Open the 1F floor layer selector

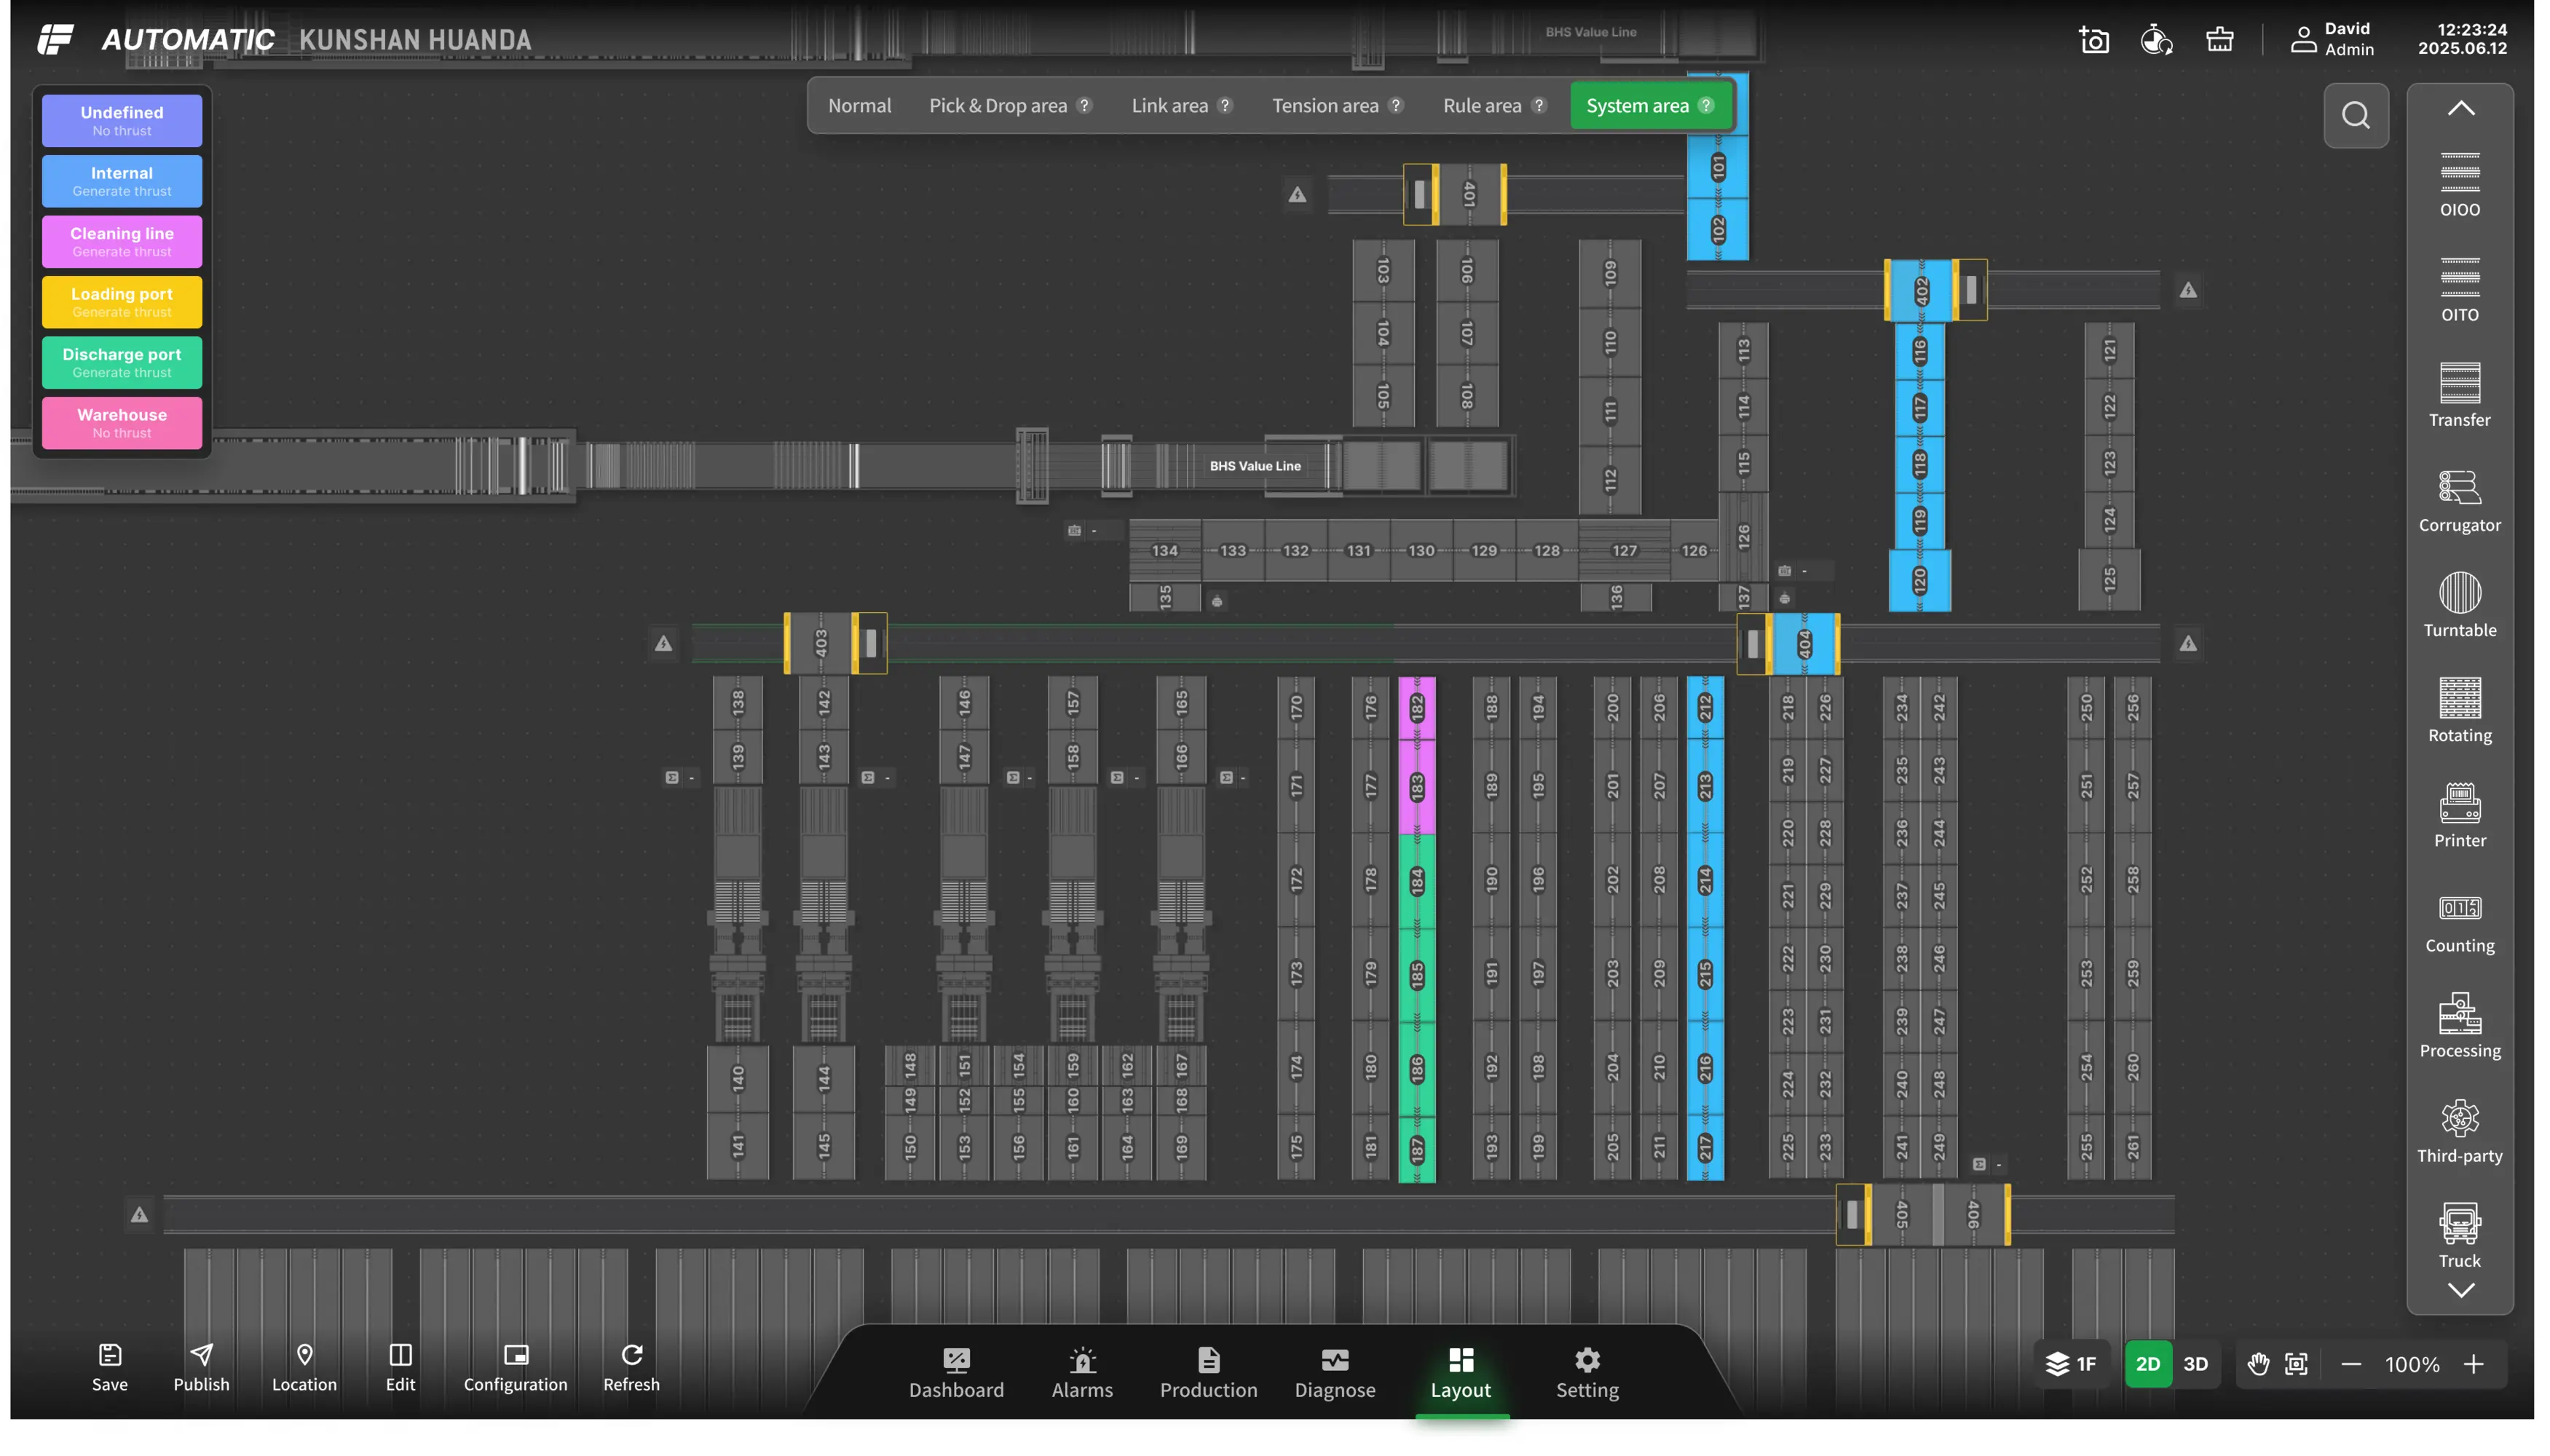coord(2071,1364)
